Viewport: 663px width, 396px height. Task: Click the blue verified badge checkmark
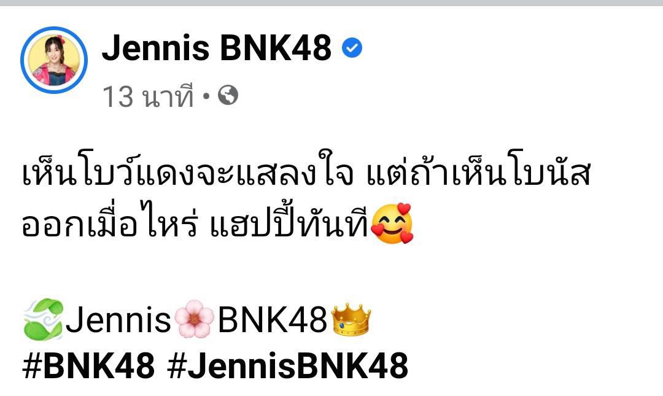coord(352,48)
